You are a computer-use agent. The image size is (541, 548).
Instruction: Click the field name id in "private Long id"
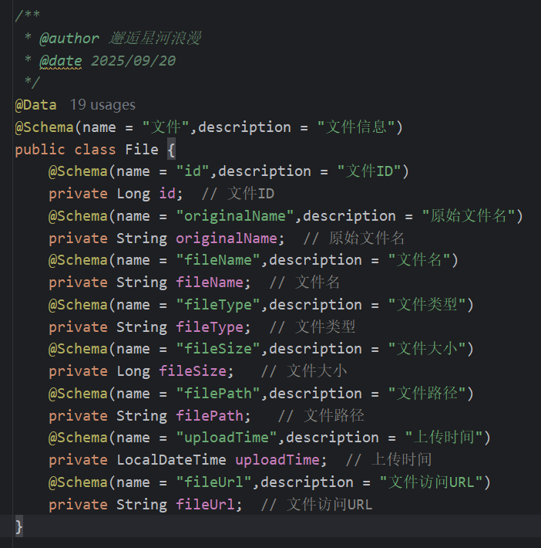(x=167, y=194)
